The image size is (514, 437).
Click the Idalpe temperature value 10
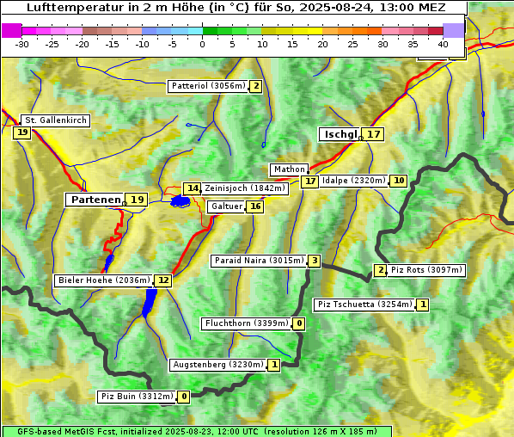[399, 181]
